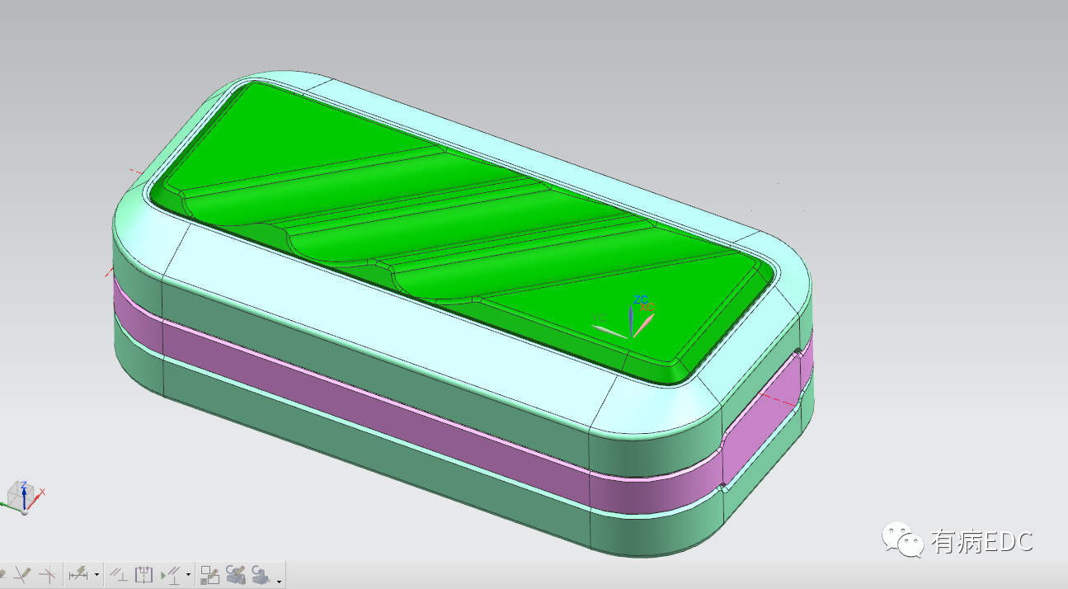Image resolution: width=1068 pixels, height=589 pixels.
Task: Click the two squares with pencil icon
Action: click(x=210, y=573)
